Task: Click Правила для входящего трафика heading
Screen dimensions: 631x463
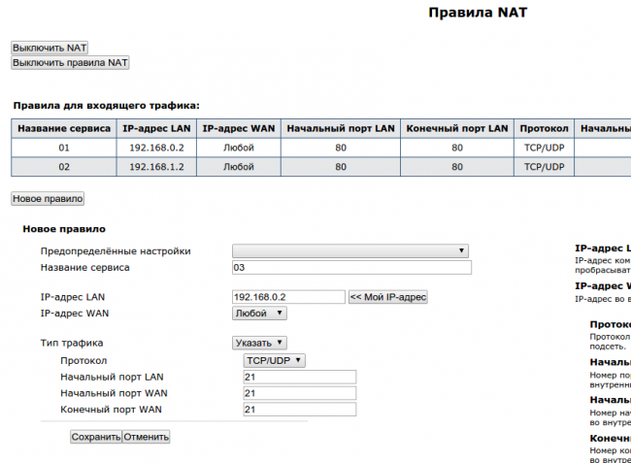Action: (x=106, y=106)
